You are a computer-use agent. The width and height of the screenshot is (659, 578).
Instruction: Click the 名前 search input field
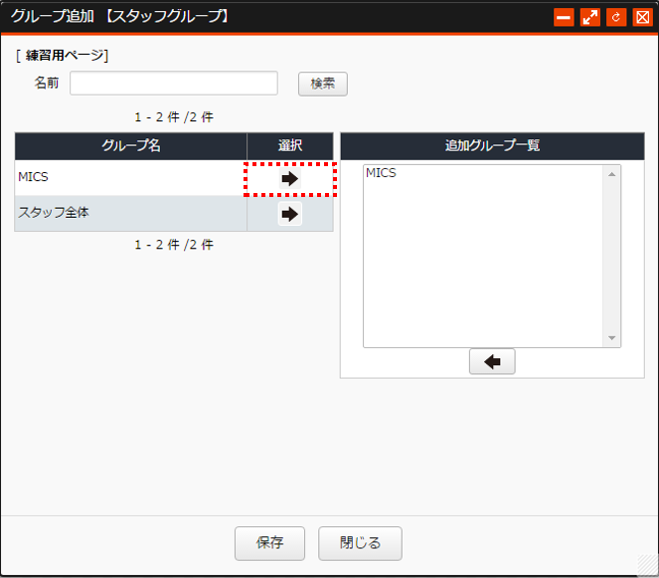click(x=174, y=83)
